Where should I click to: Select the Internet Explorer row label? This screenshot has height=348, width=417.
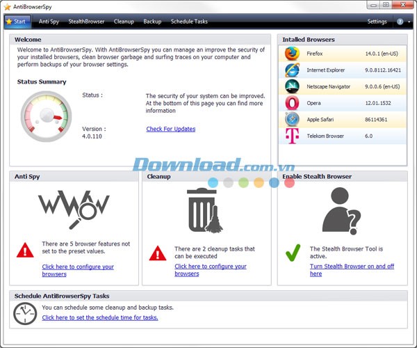point(325,70)
